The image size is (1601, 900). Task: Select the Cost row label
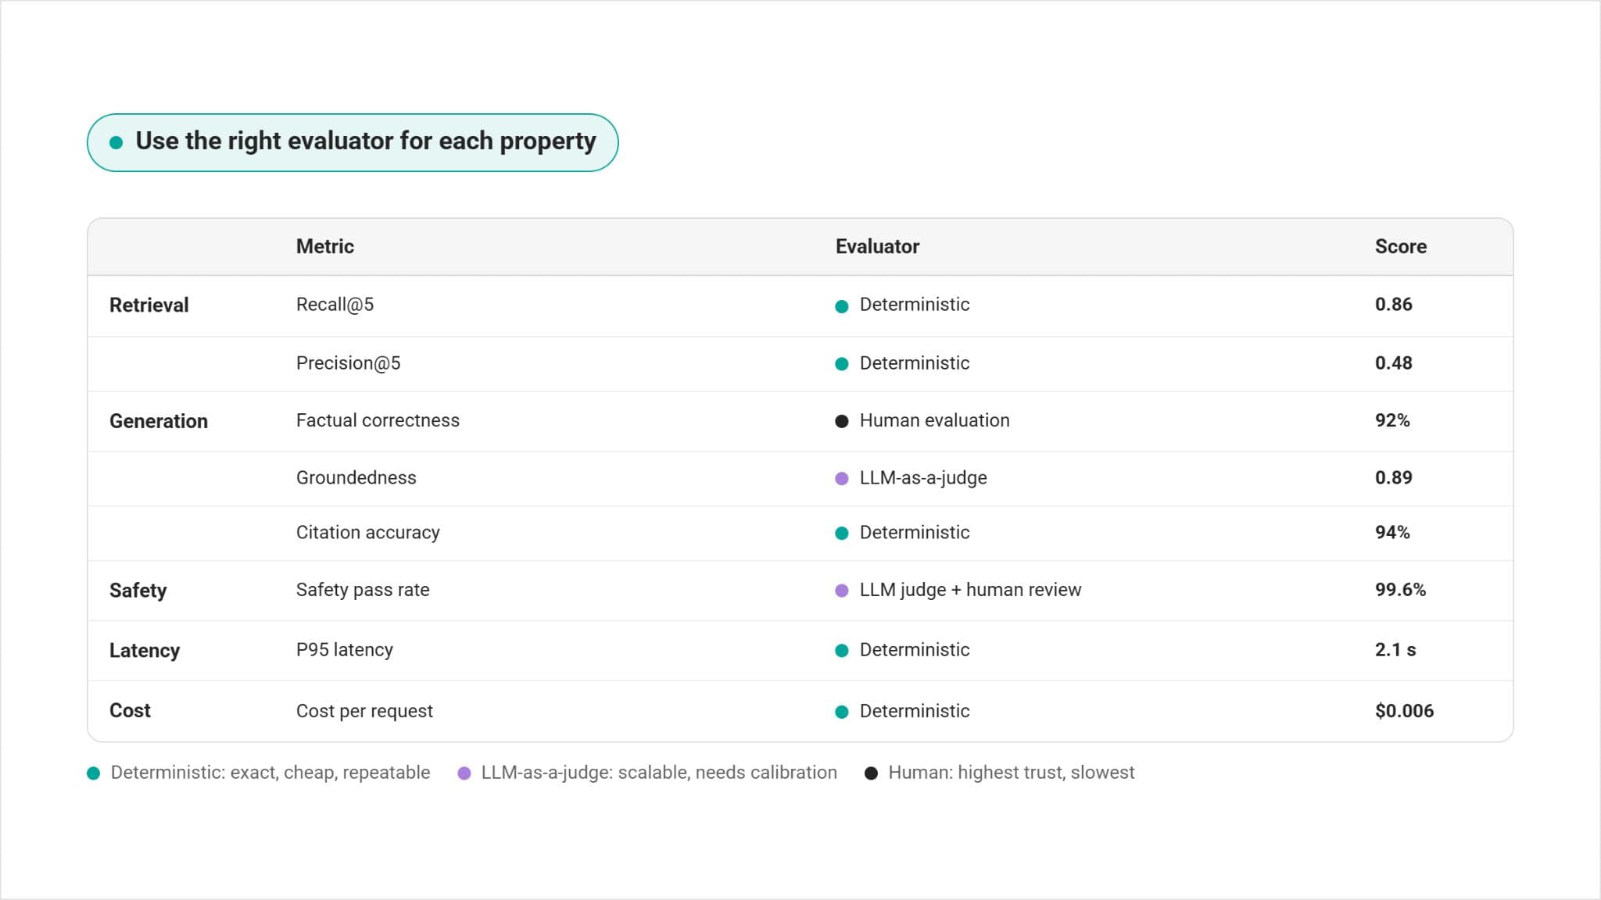click(x=130, y=710)
